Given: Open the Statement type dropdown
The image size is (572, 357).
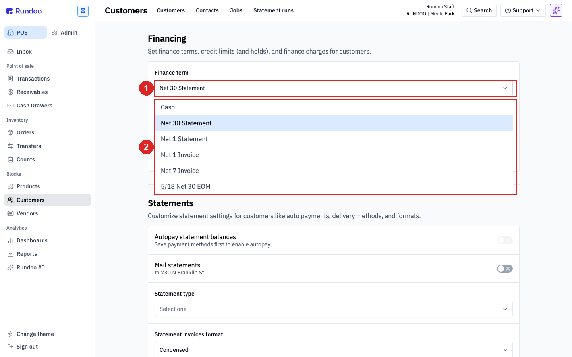Looking at the screenshot, I should point(334,309).
